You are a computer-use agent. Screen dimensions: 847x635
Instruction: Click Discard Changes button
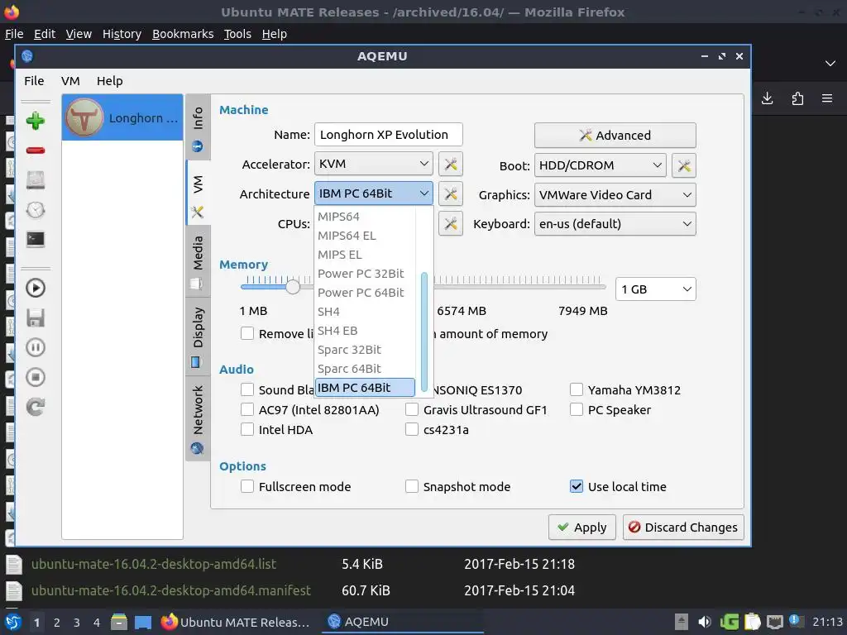683,527
